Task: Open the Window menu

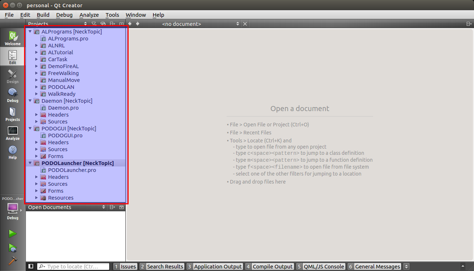Action: [x=136, y=15]
